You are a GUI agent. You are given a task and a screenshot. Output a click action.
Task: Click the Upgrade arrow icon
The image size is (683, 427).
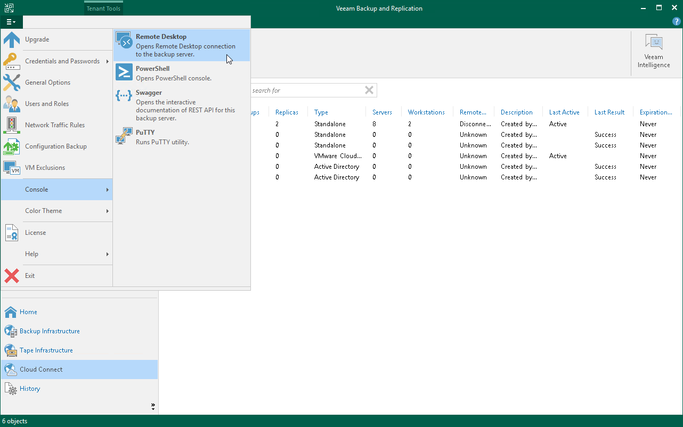[12, 40]
